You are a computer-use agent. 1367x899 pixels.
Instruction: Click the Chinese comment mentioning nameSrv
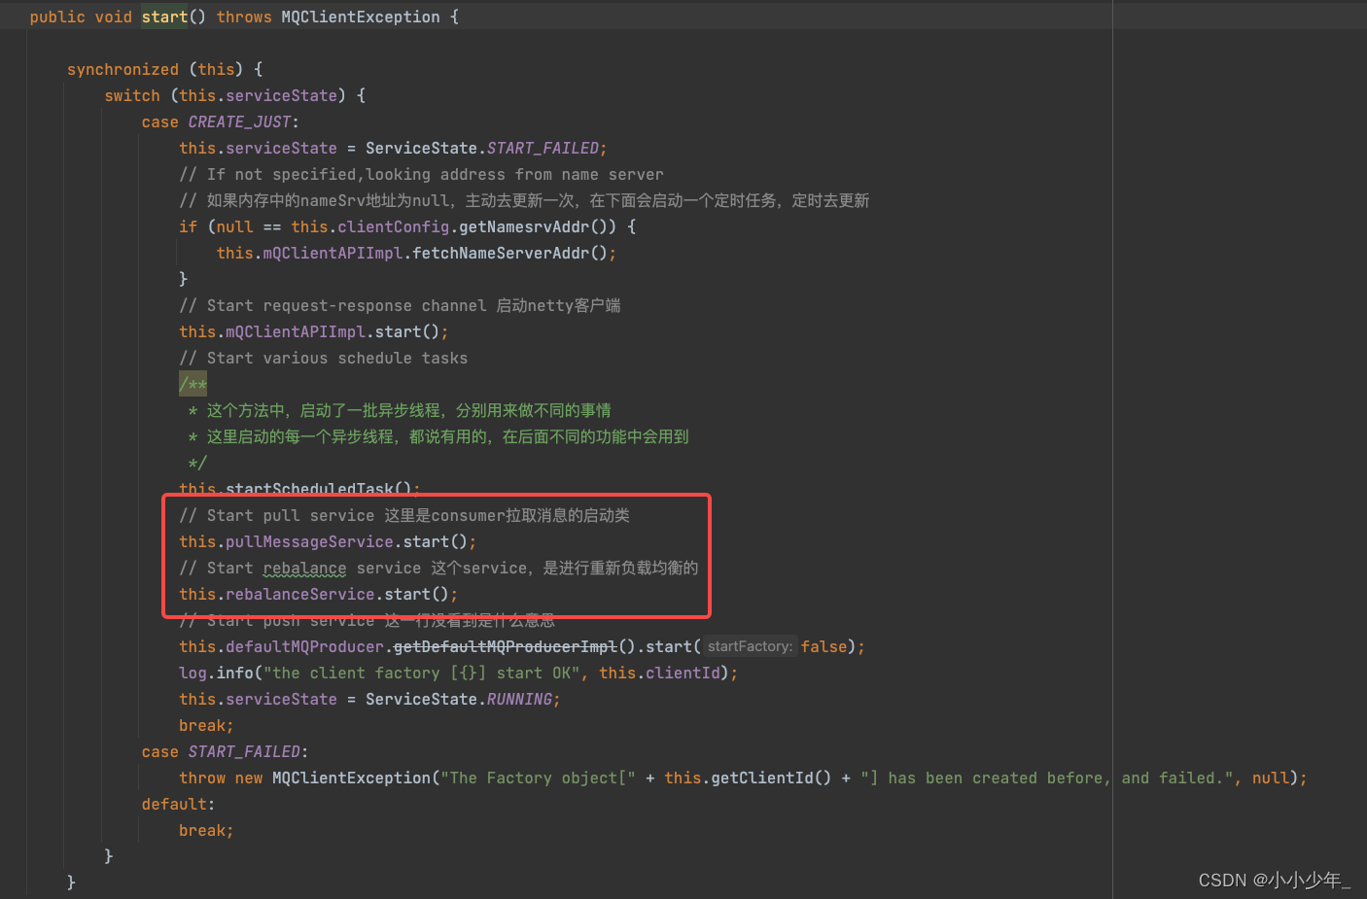pos(524,200)
